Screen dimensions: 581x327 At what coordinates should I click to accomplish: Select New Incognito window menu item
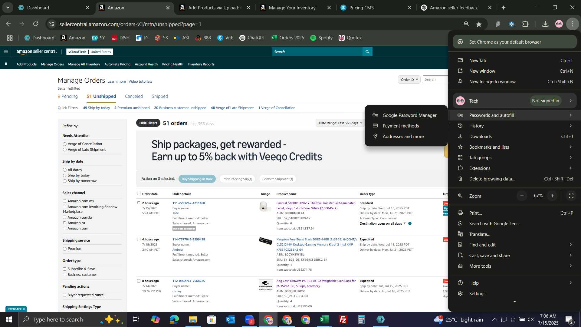pos(514,81)
